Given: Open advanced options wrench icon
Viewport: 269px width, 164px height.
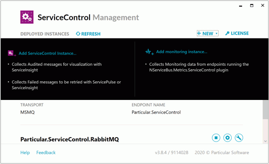Looking at the screenshot, I should (239, 138).
